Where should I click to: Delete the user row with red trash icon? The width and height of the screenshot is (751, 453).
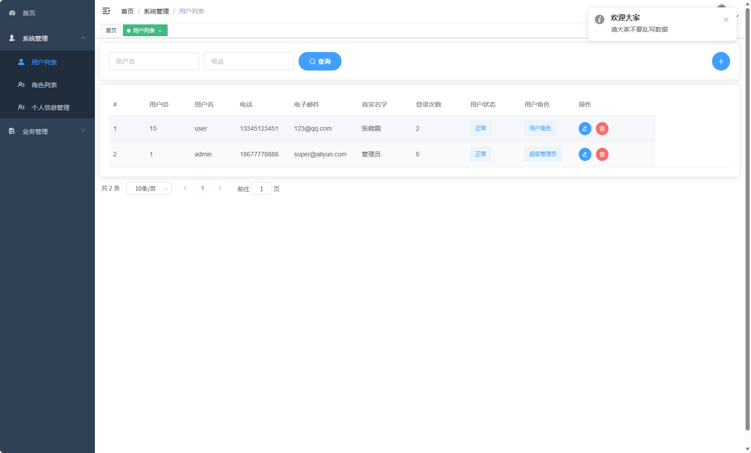602,129
